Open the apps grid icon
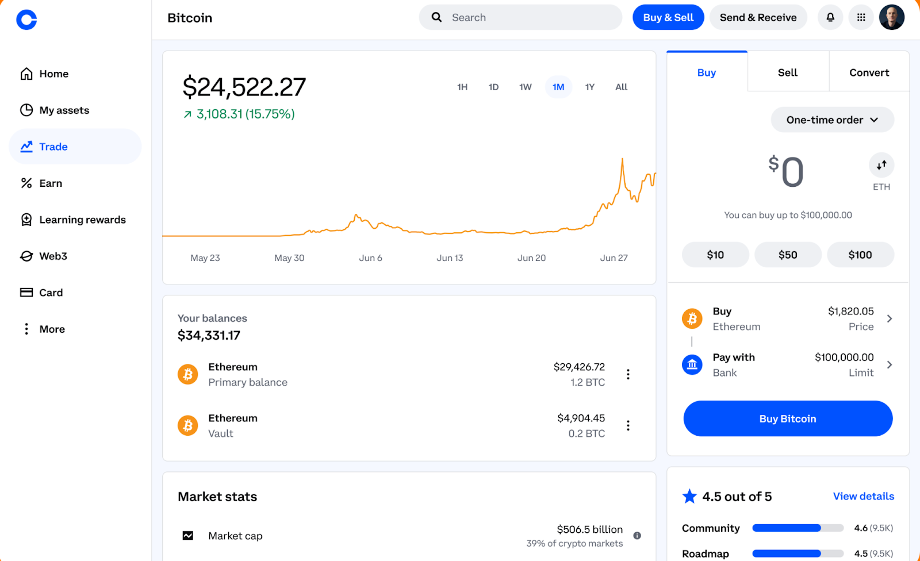 pyautogui.click(x=861, y=17)
